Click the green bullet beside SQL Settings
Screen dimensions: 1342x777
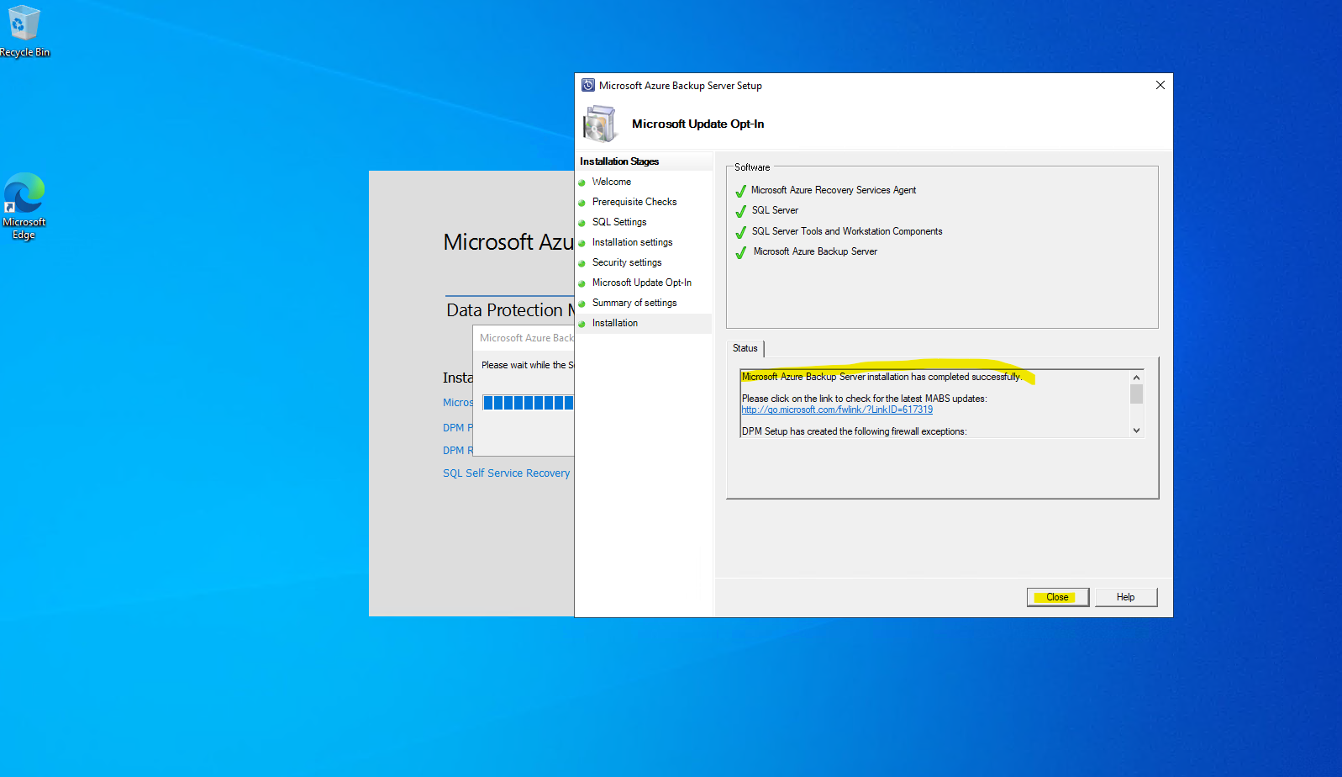[x=582, y=223]
